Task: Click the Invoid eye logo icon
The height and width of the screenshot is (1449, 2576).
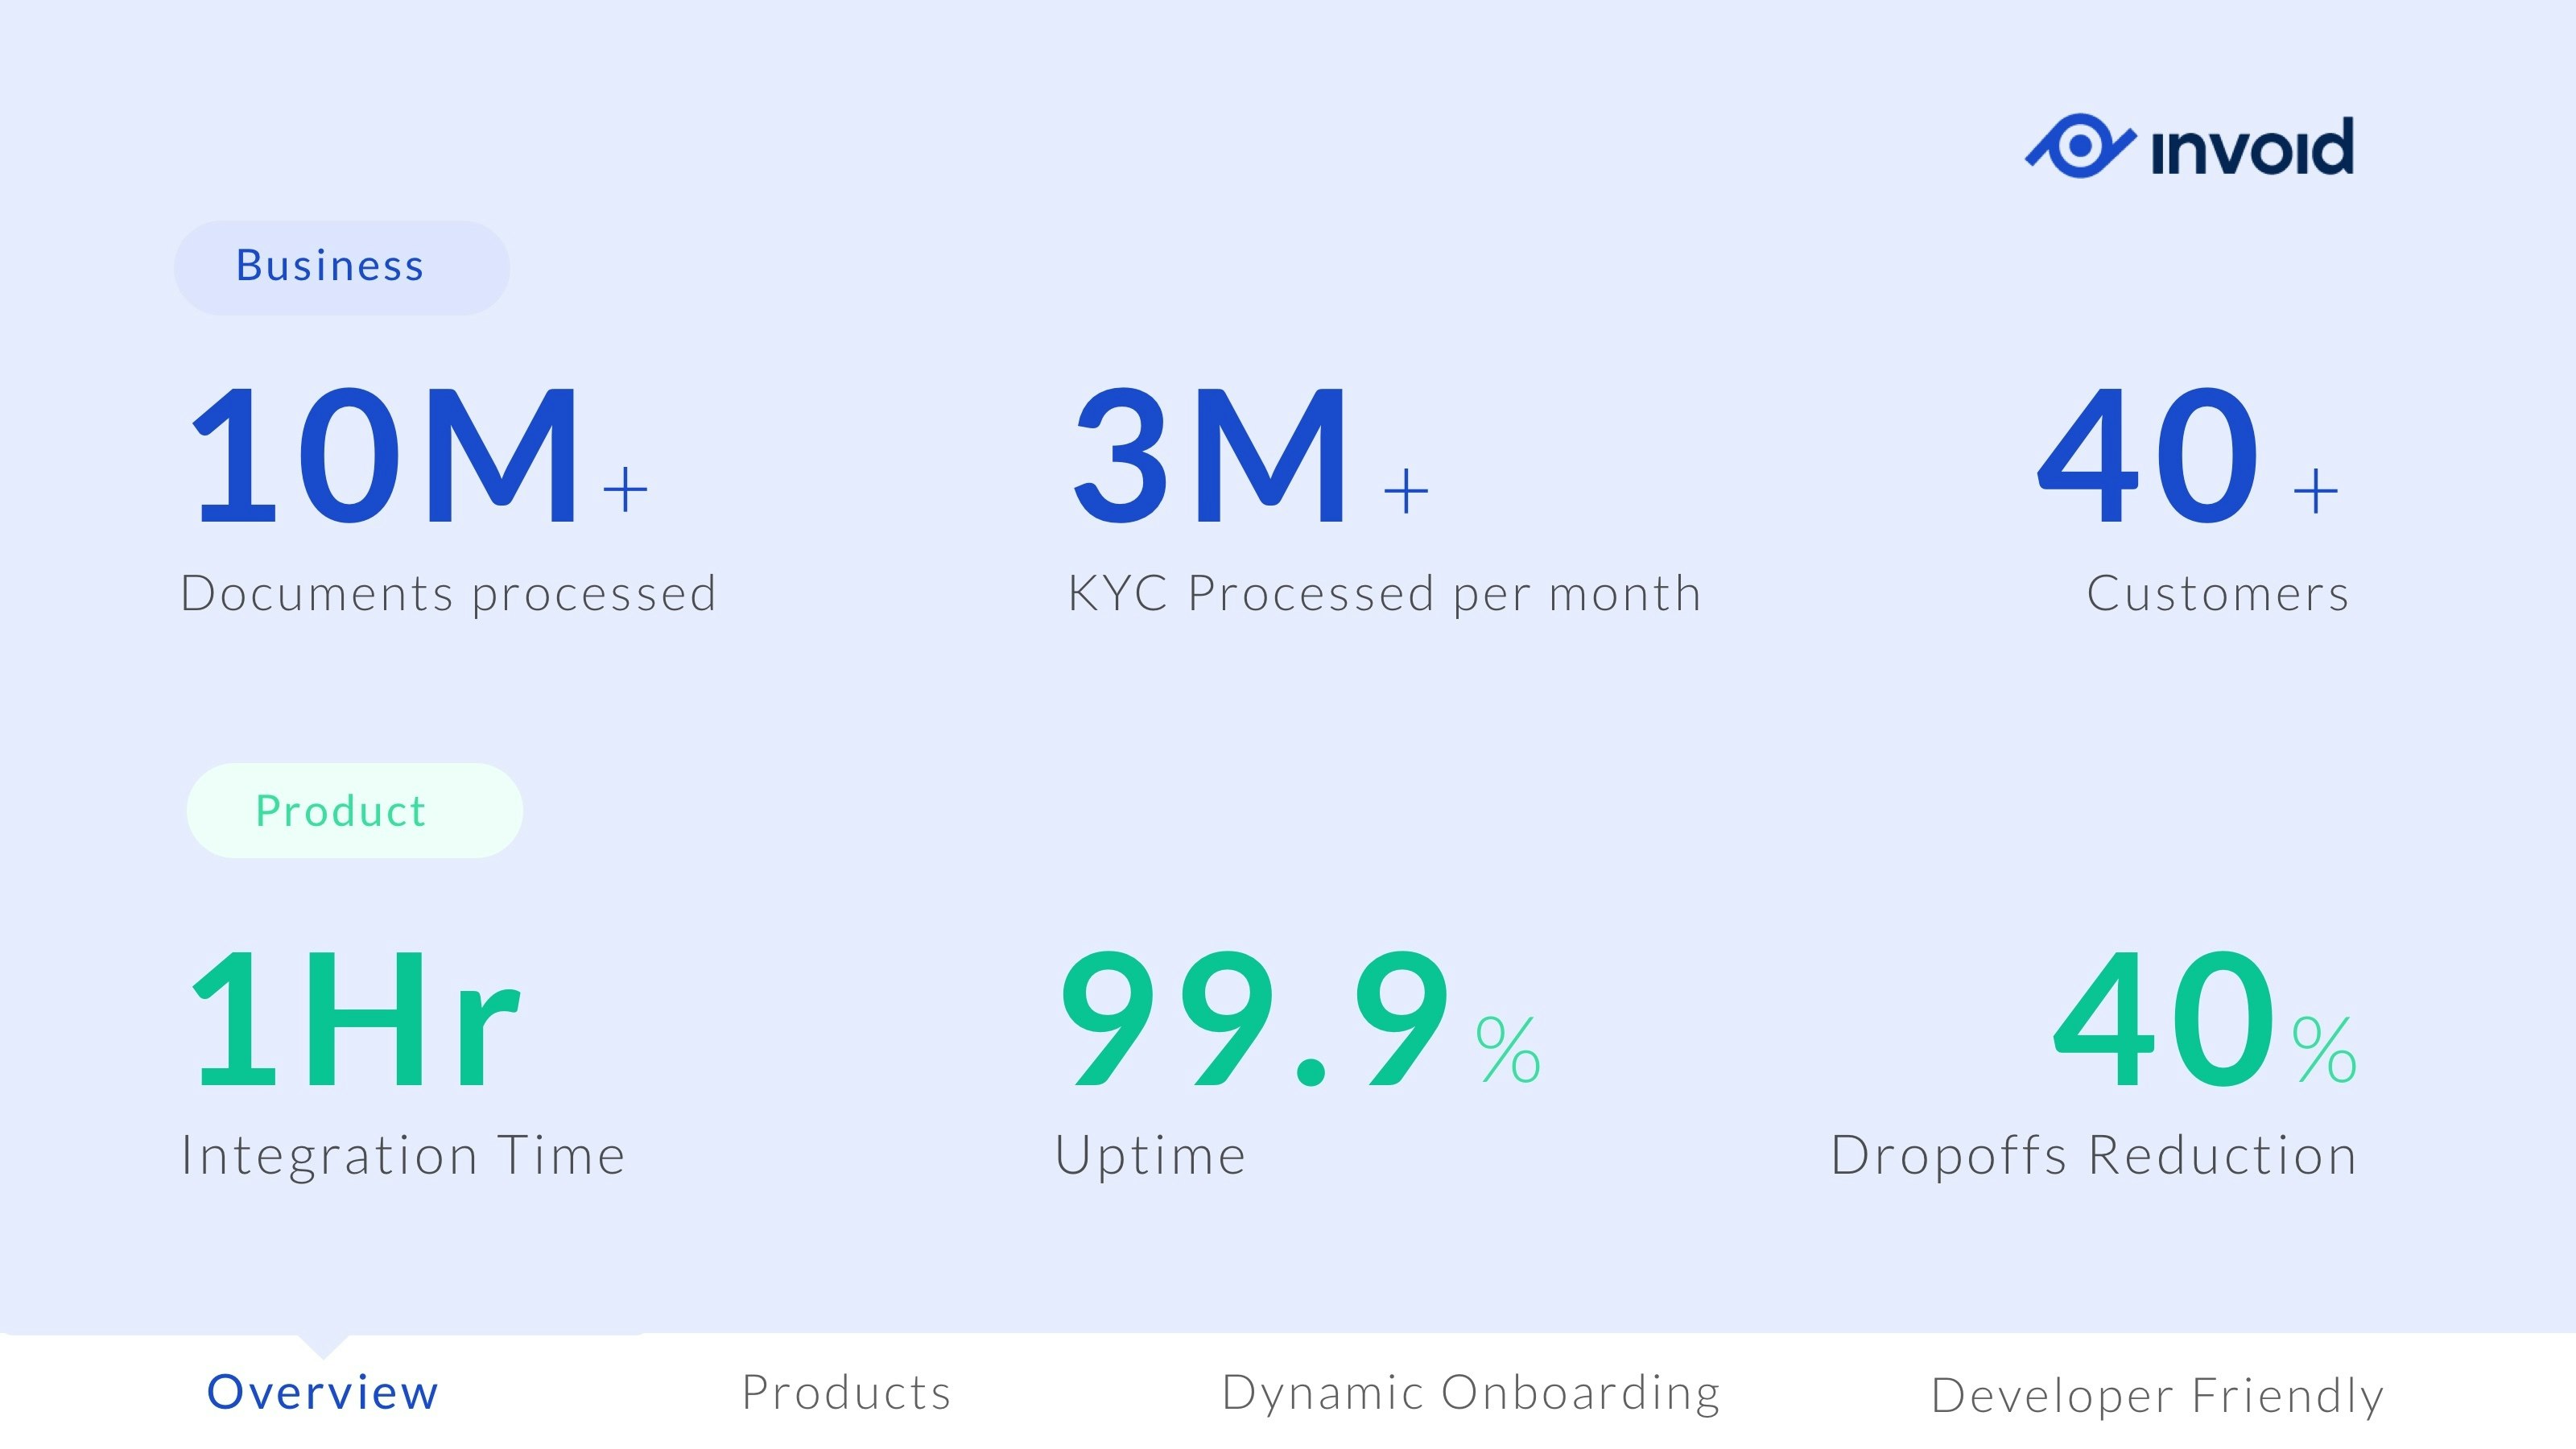Action: (2080, 147)
